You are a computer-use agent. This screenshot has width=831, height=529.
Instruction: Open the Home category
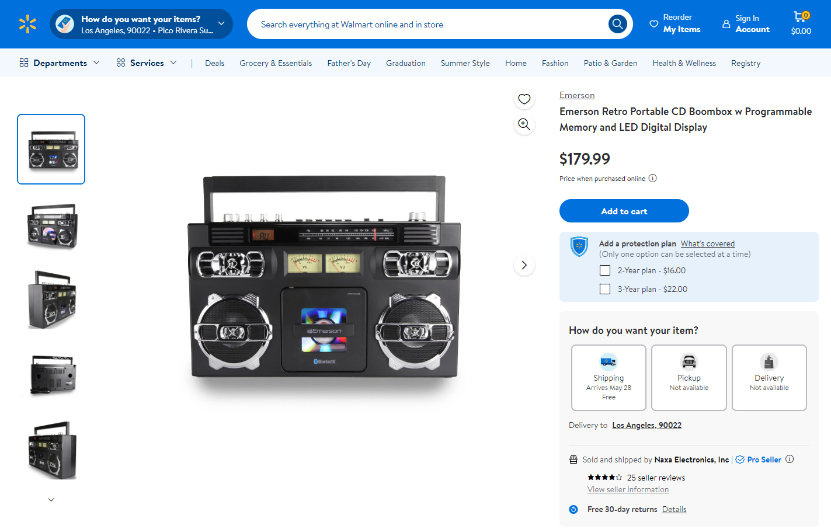point(516,63)
